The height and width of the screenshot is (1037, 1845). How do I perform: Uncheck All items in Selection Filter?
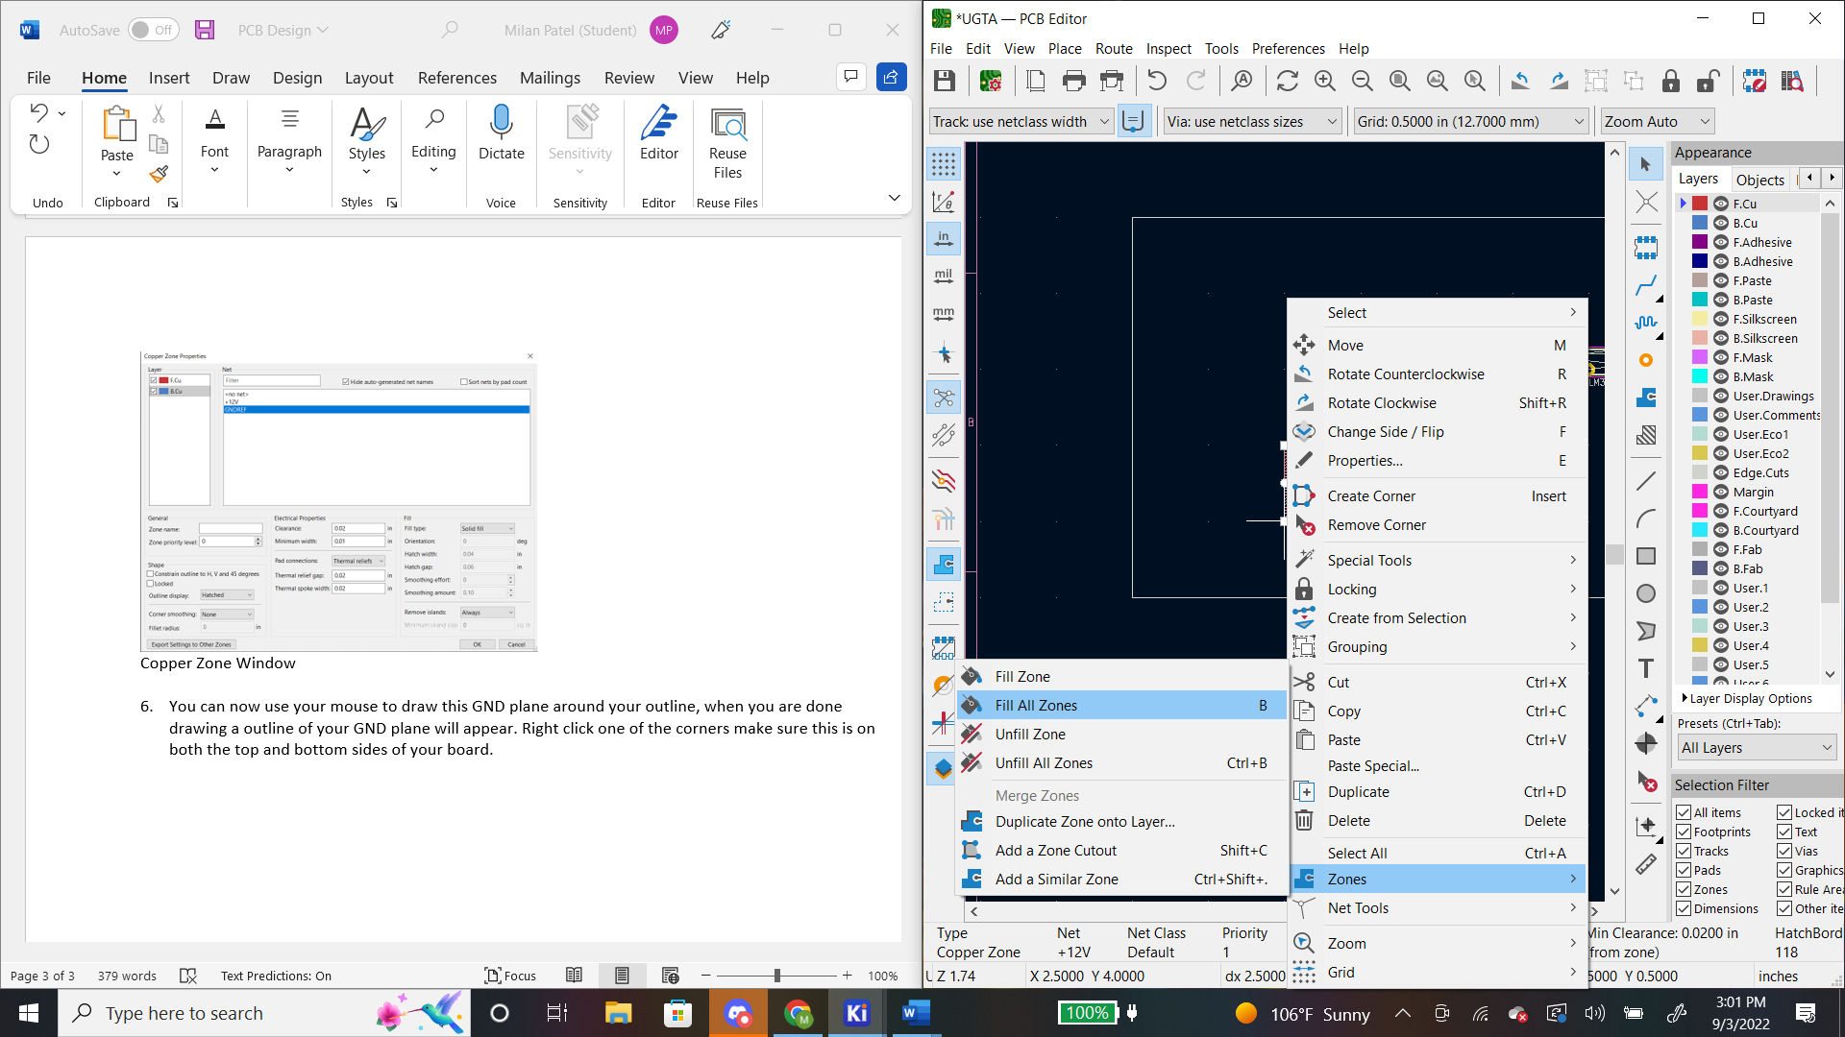tap(1684, 812)
